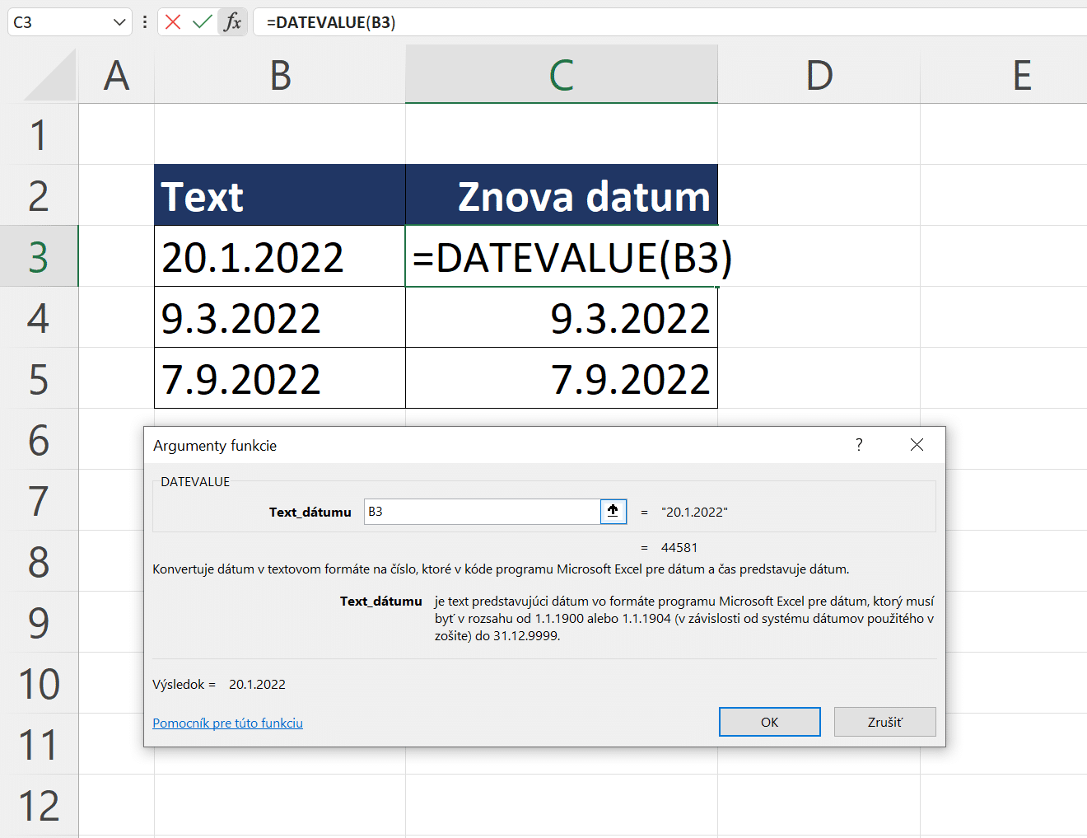Select row 12 header
The height and width of the screenshot is (838, 1087).
point(39,805)
